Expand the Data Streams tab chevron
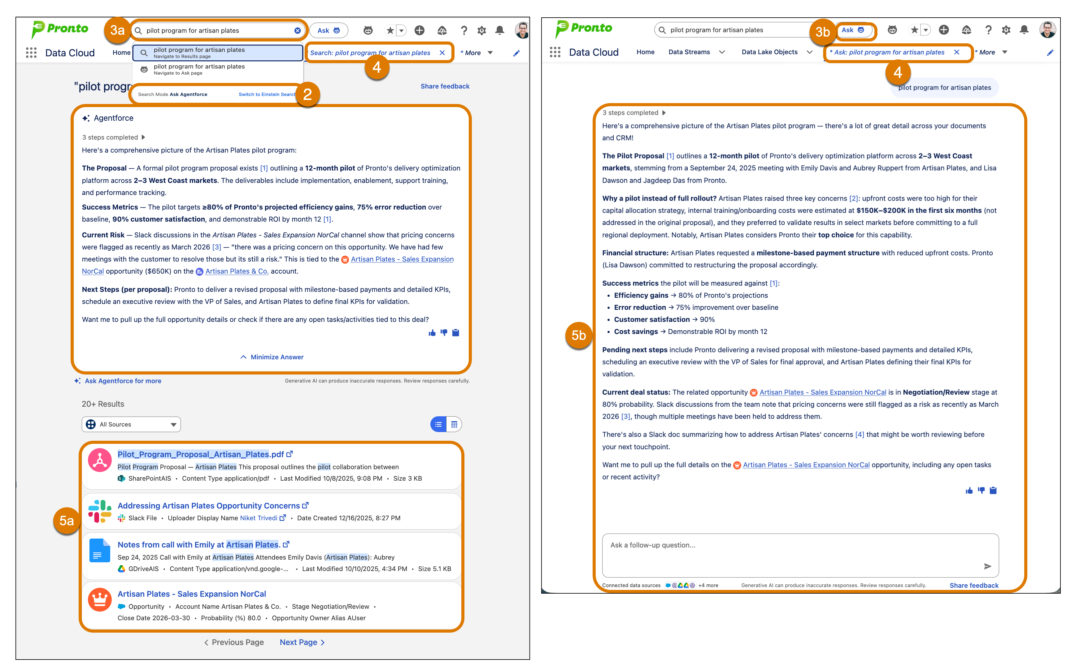Viewport: 1075px width, 671px height. tap(722, 52)
